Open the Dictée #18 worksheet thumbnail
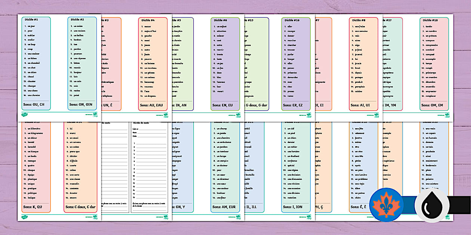Viewport: 471px width, 235px height. [x=434, y=63]
